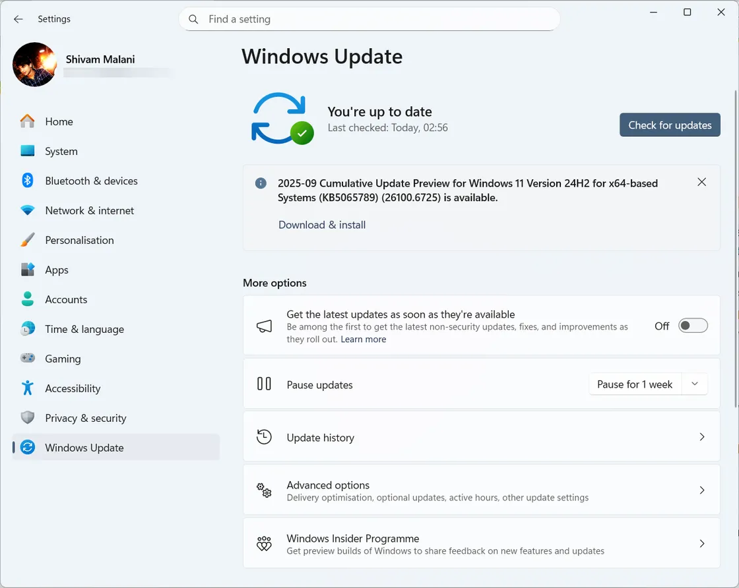Click the Find a setting search field

(369, 19)
